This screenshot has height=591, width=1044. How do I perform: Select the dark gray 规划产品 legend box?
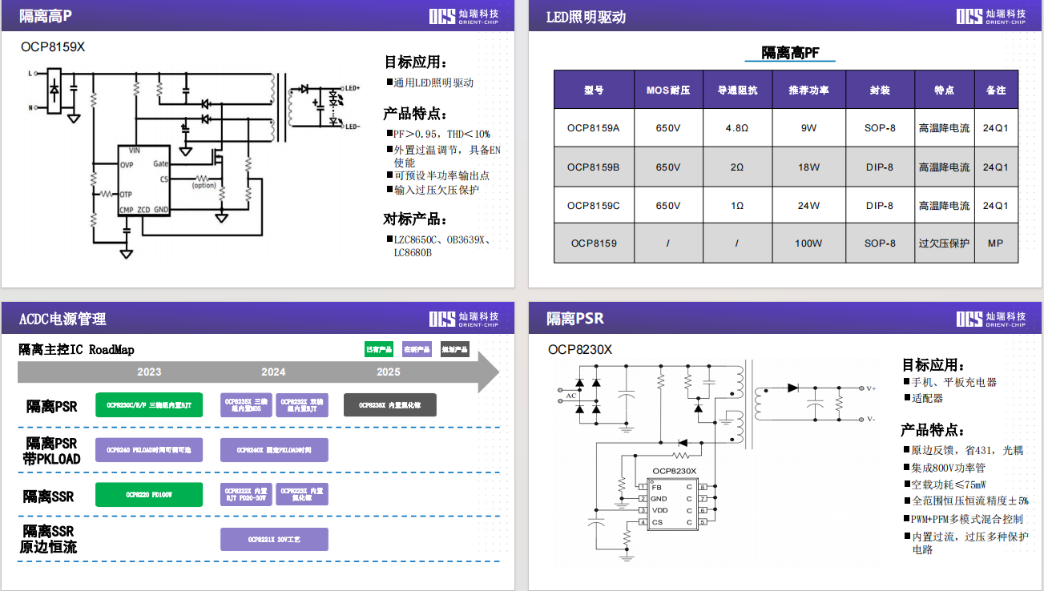click(x=455, y=349)
